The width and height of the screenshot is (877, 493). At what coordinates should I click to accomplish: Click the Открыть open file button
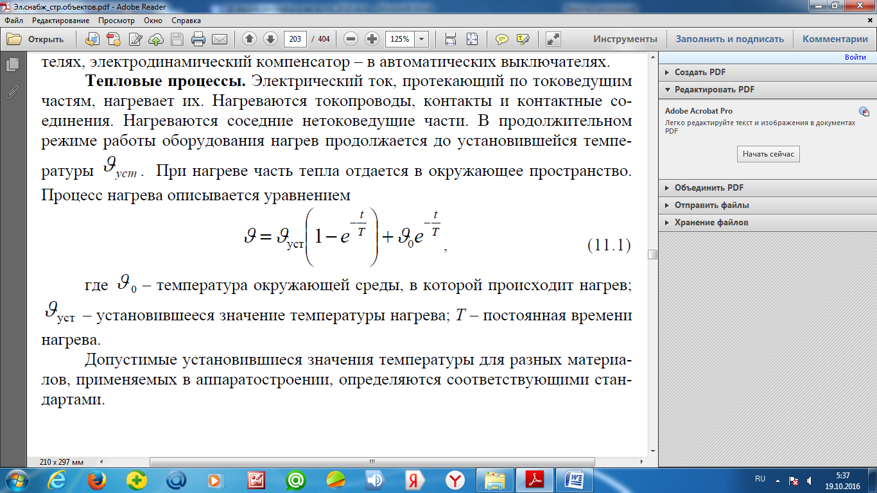pyautogui.click(x=36, y=39)
